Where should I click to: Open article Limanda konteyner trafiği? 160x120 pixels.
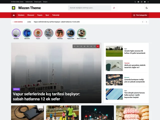(134, 80)
